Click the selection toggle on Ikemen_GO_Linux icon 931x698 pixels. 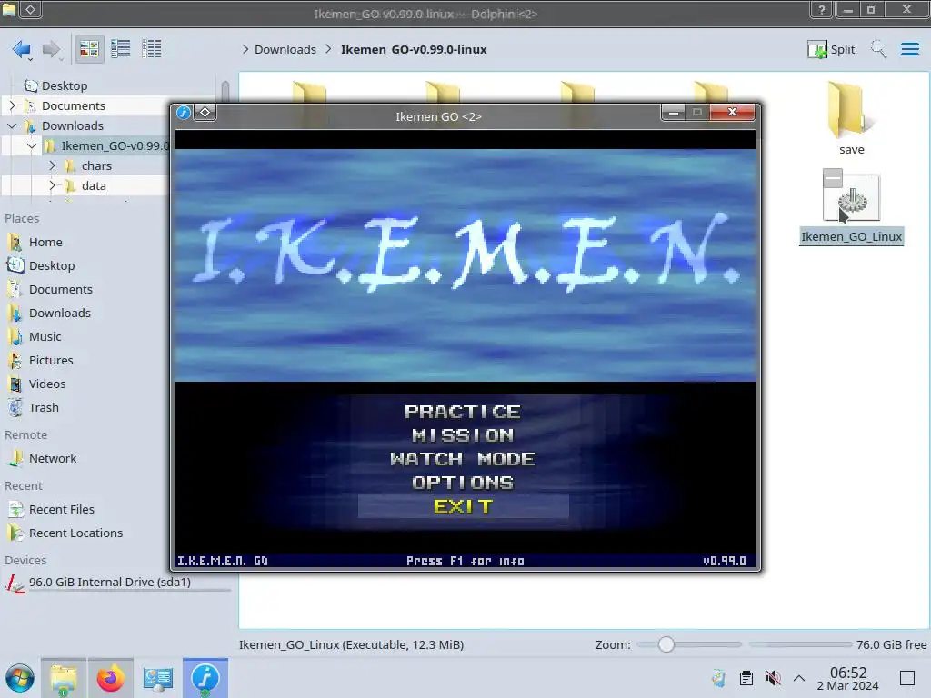[833, 178]
